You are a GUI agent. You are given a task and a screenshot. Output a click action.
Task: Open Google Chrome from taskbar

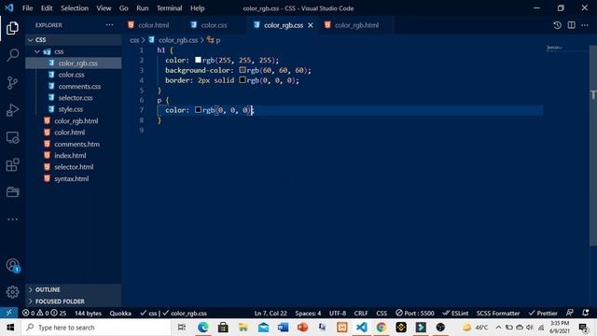click(382, 328)
